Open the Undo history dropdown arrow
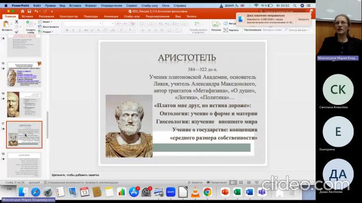The image size is (362, 203). point(40,11)
